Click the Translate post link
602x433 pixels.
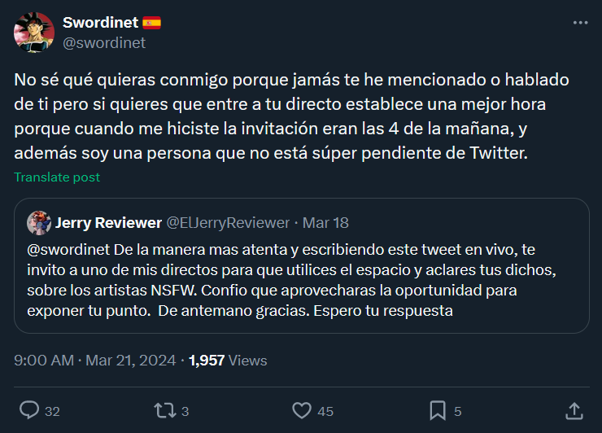pos(57,177)
